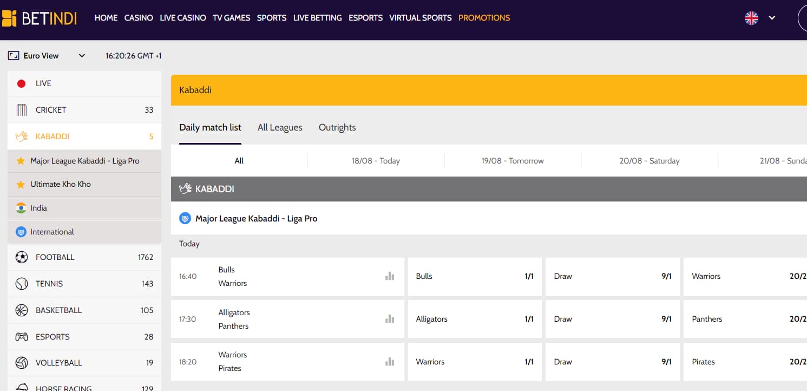This screenshot has height=391, width=807.
Task: Open International category under Kabaddi
Action: 84,232
